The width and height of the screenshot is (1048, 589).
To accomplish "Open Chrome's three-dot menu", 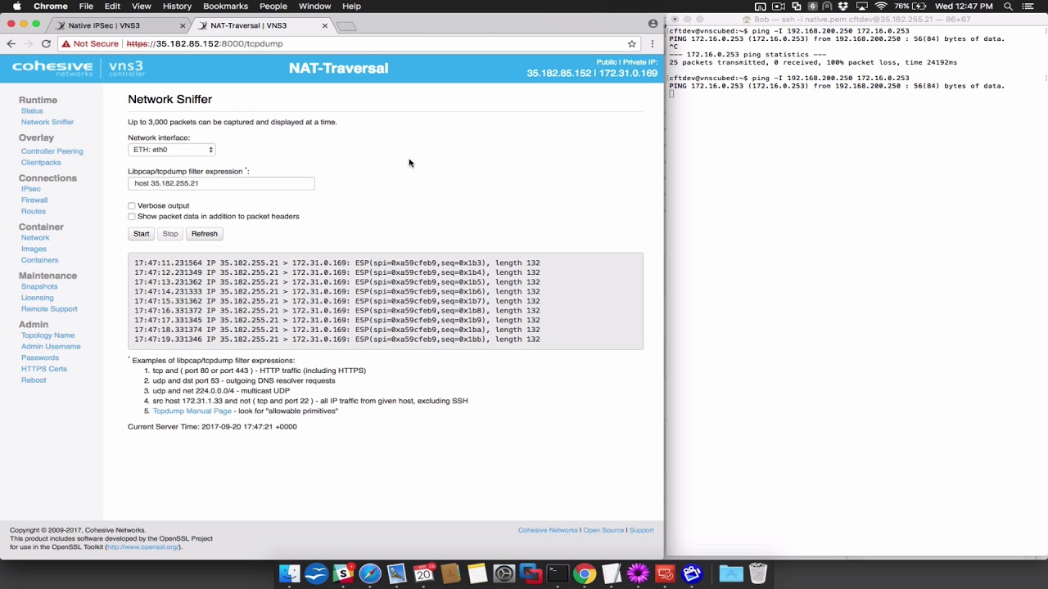I will click(x=653, y=43).
